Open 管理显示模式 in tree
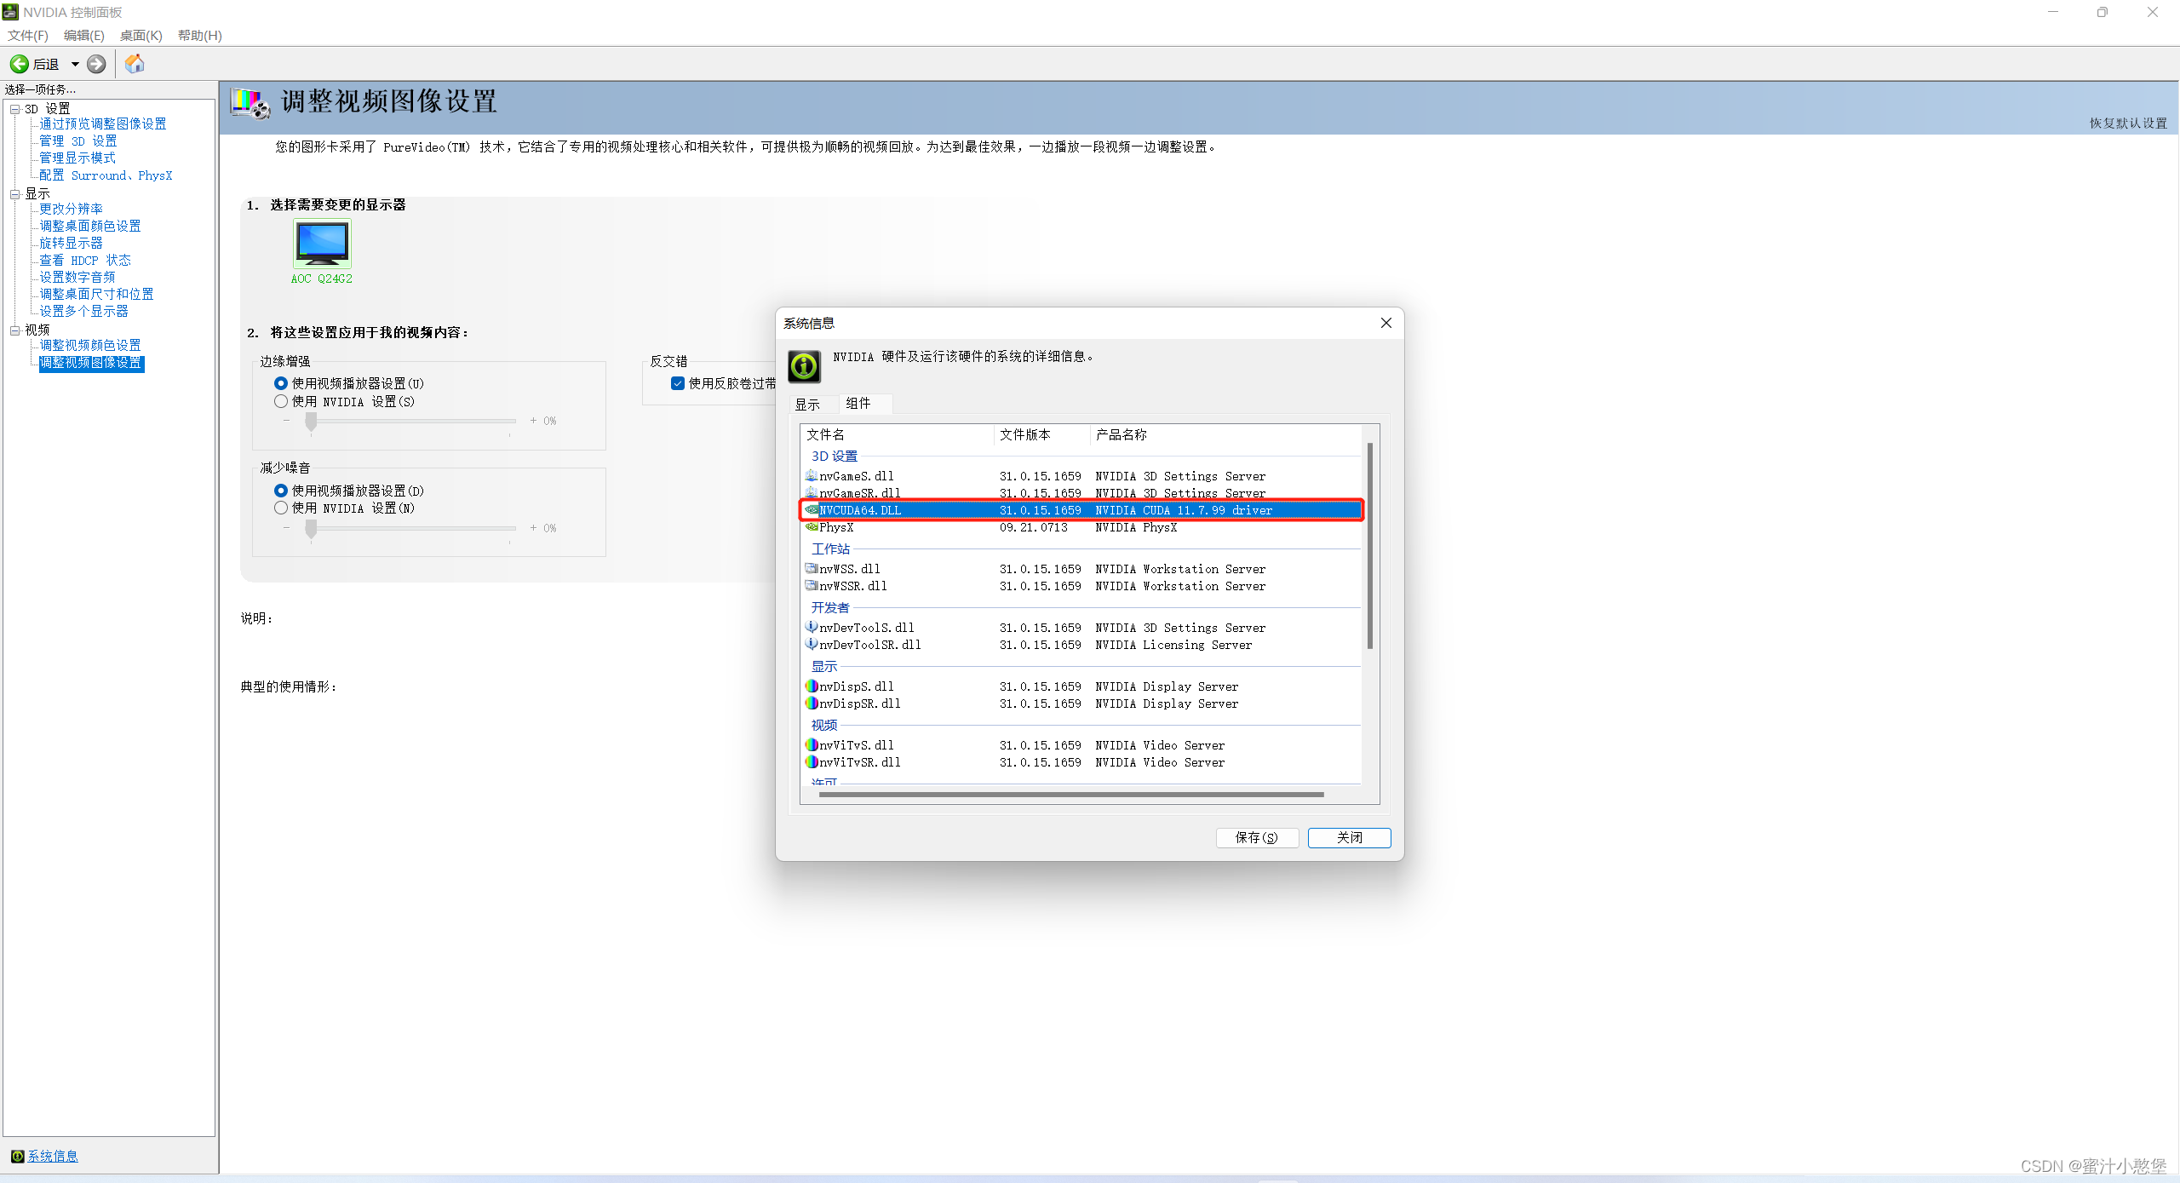This screenshot has width=2180, height=1183. tap(77, 158)
